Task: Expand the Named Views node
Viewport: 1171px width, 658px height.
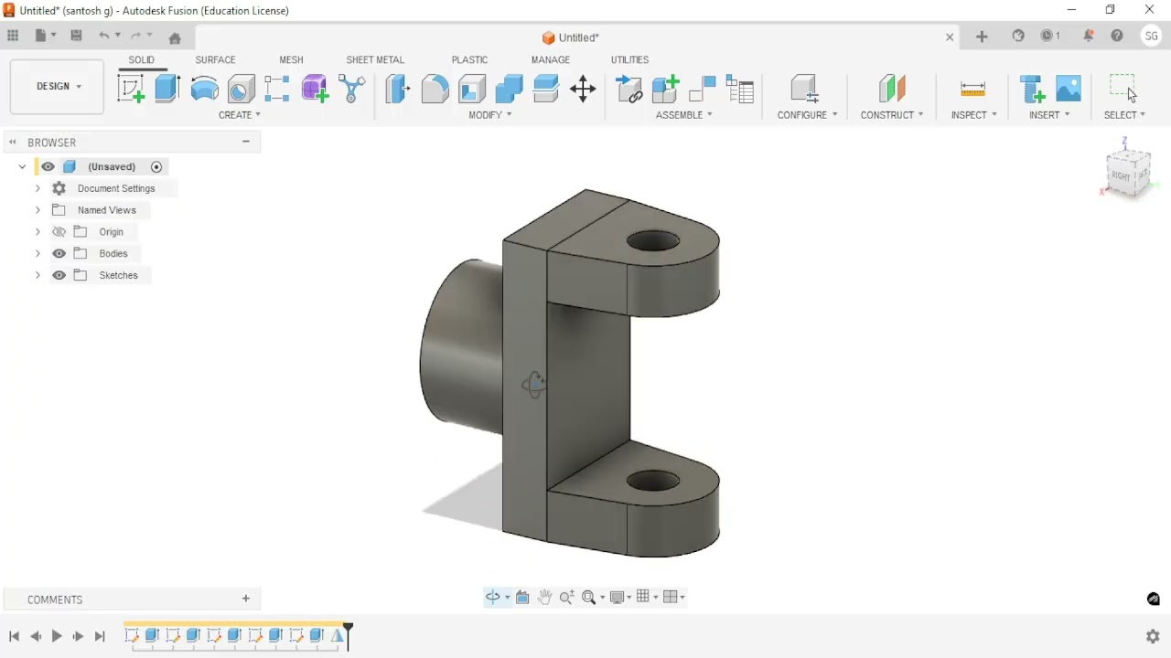Action: coord(38,210)
